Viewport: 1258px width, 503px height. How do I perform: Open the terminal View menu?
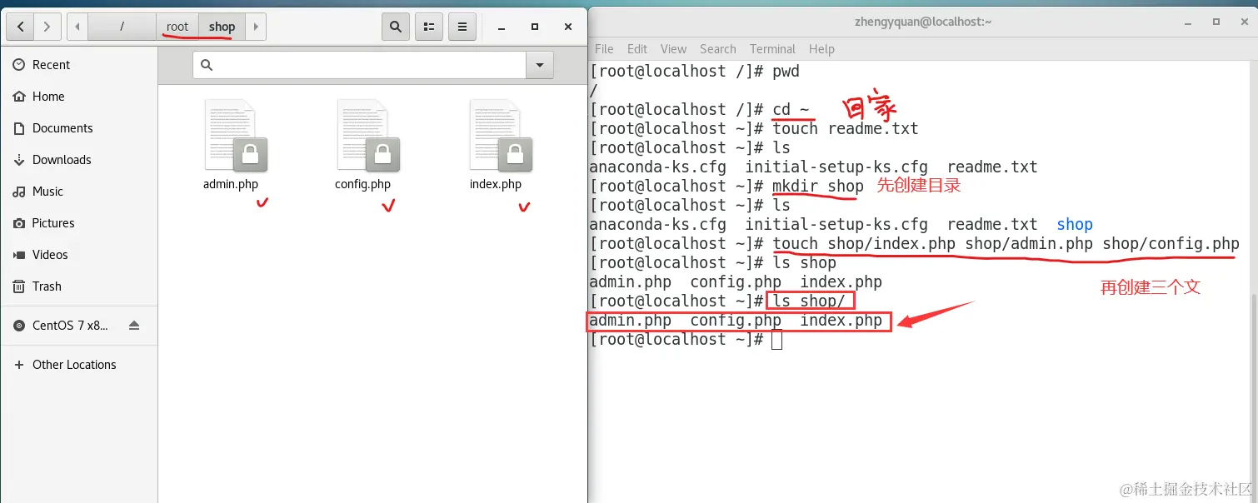pyautogui.click(x=673, y=49)
